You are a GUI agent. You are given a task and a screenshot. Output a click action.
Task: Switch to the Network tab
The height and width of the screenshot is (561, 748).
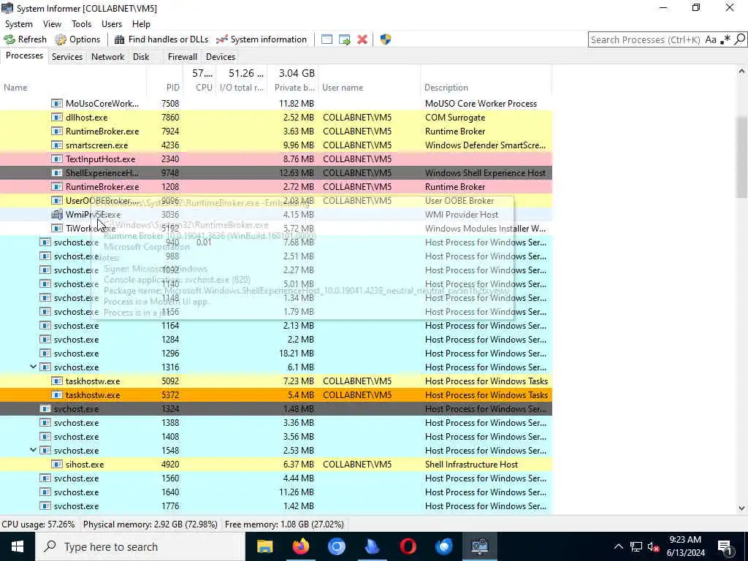(x=108, y=57)
